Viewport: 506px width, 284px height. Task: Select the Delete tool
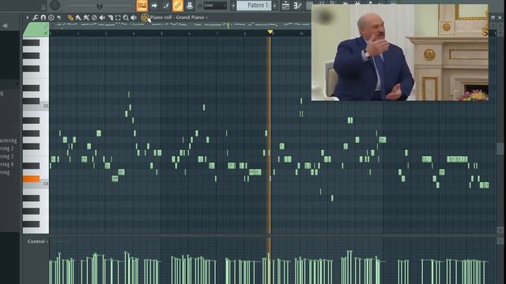[94, 17]
